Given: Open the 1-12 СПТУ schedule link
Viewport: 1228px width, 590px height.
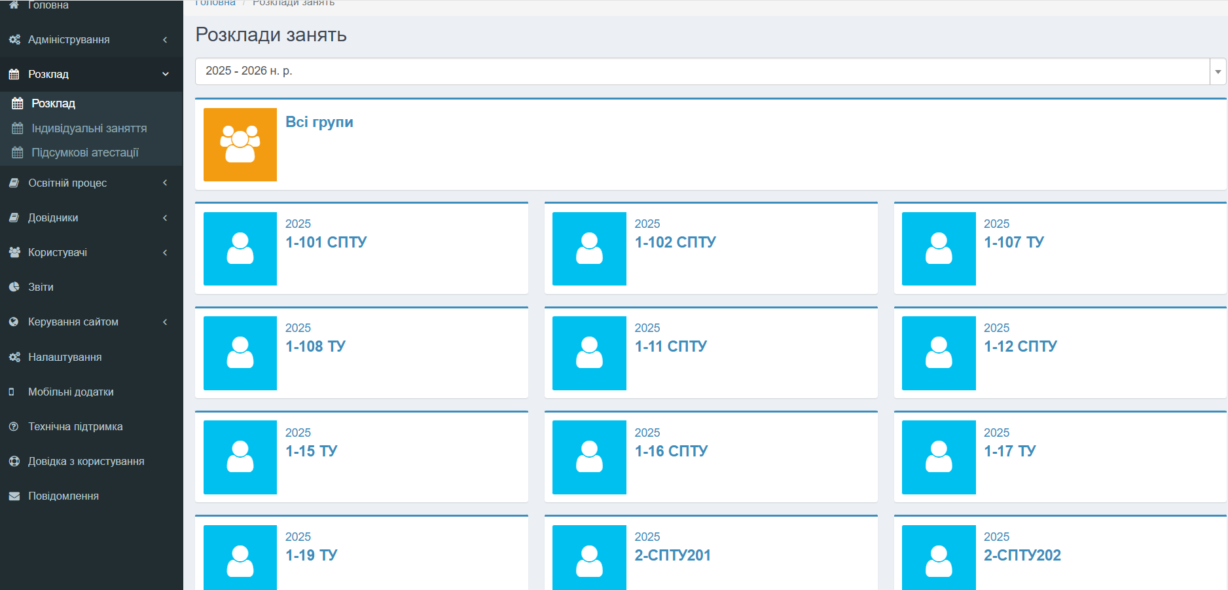Looking at the screenshot, I should 1020,346.
